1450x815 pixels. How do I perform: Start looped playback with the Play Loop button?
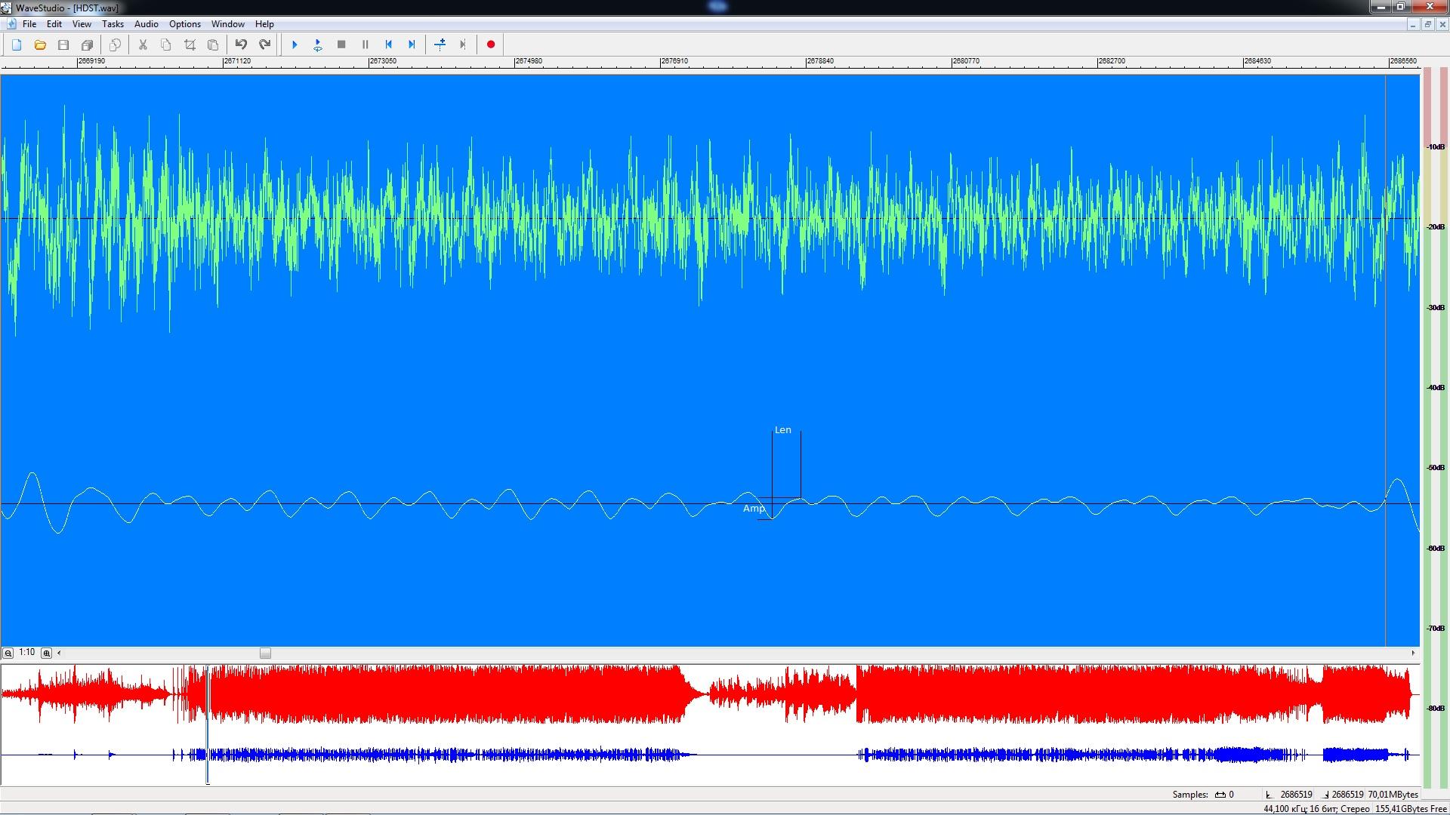coord(318,45)
